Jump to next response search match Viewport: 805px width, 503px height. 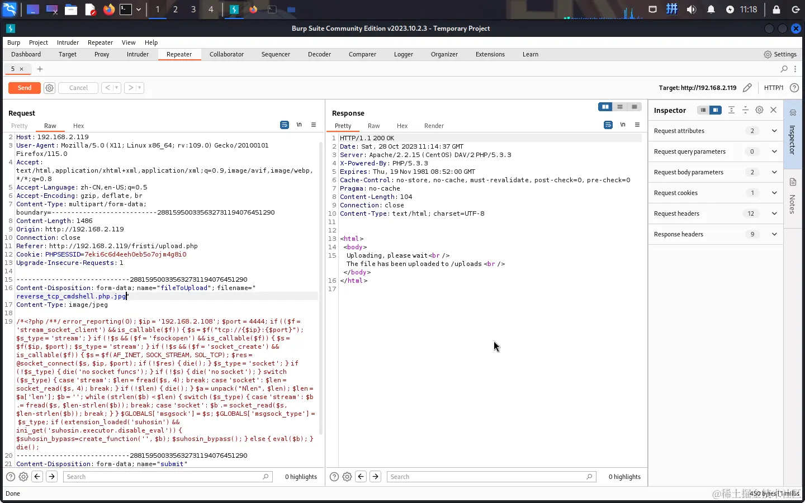point(375,477)
